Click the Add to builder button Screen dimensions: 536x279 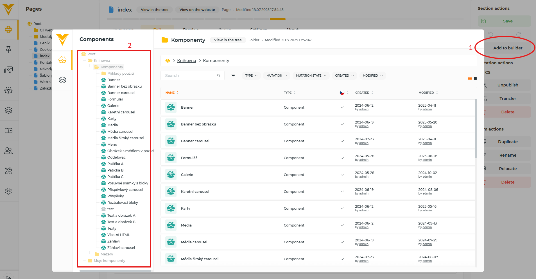click(x=507, y=48)
